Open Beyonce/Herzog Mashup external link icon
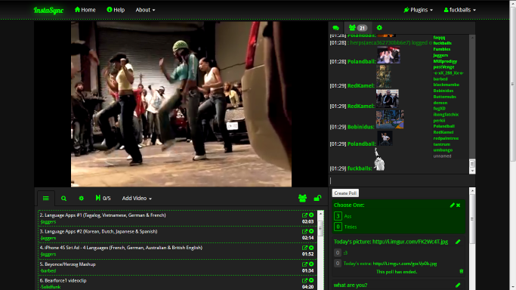Screen dimensions: 516x290 click(304, 264)
